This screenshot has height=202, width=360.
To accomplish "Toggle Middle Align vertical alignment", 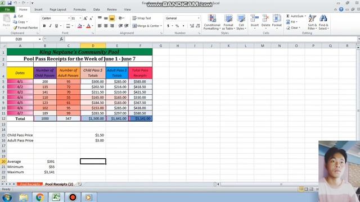I will (106, 18).
